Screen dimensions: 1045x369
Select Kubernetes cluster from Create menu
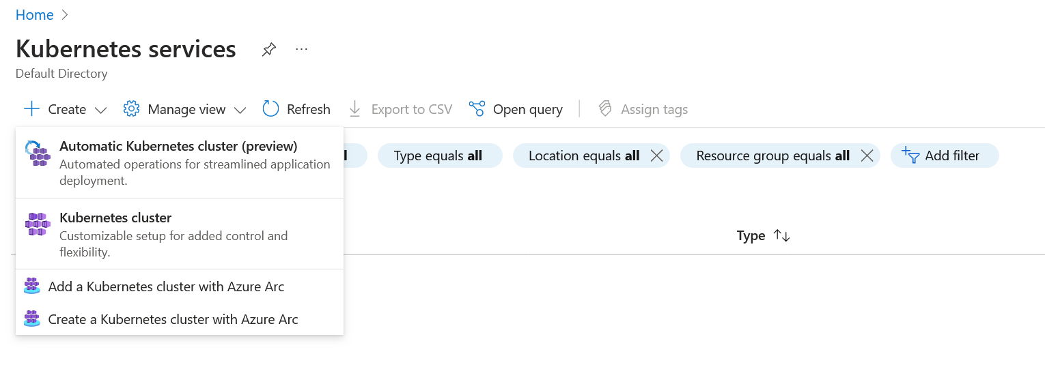(x=115, y=218)
